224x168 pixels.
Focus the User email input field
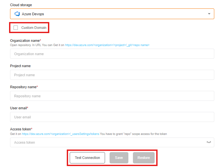112,117
